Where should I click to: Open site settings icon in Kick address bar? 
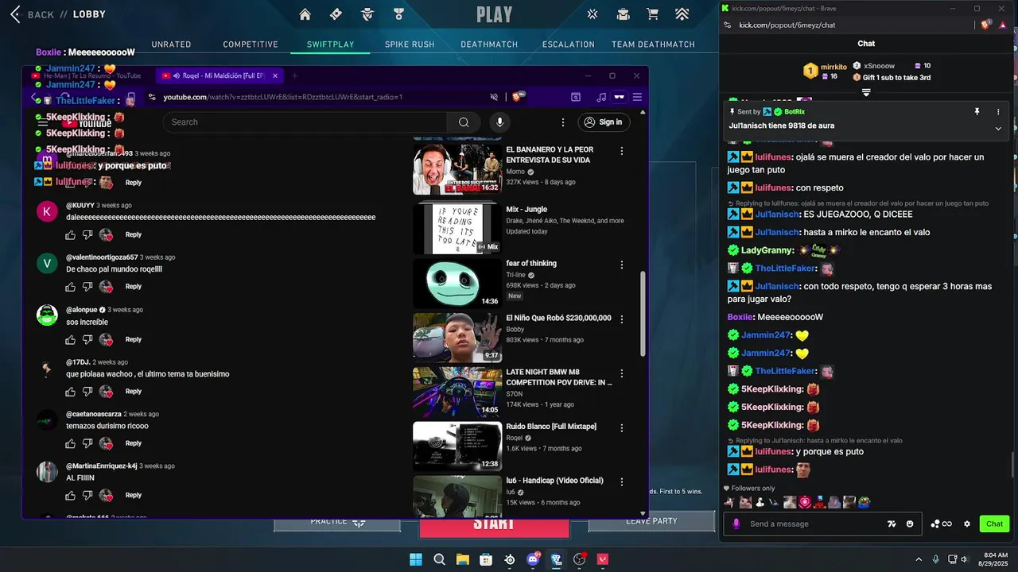728,25
